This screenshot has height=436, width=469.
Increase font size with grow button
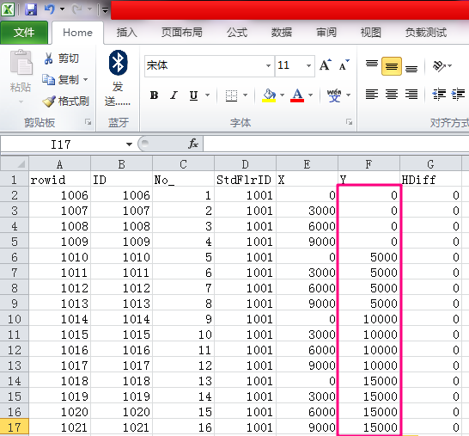[x=326, y=65]
